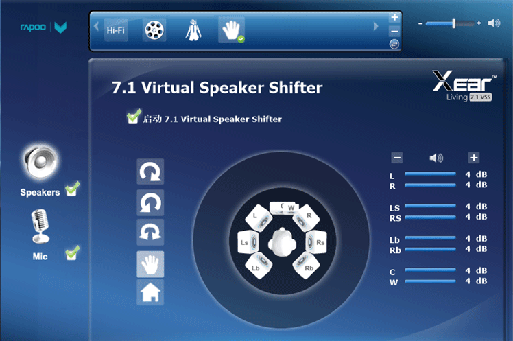Click the clockwise rotate speakers button

point(150,172)
